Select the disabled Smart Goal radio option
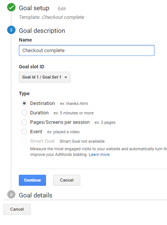The image size is (167, 225). click(x=24, y=141)
